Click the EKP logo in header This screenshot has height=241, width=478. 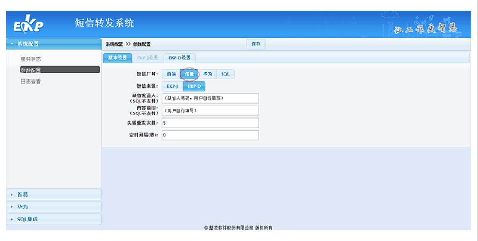(x=29, y=26)
